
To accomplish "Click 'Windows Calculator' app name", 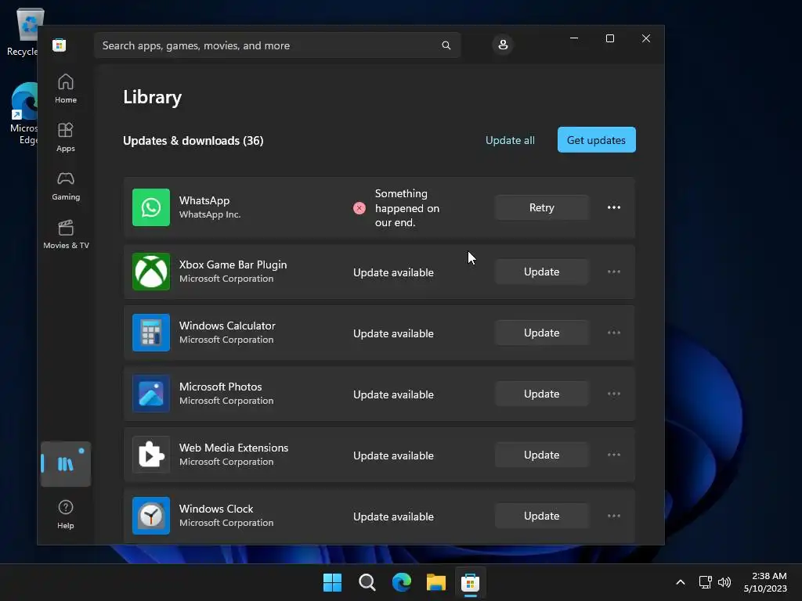I will click(227, 326).
